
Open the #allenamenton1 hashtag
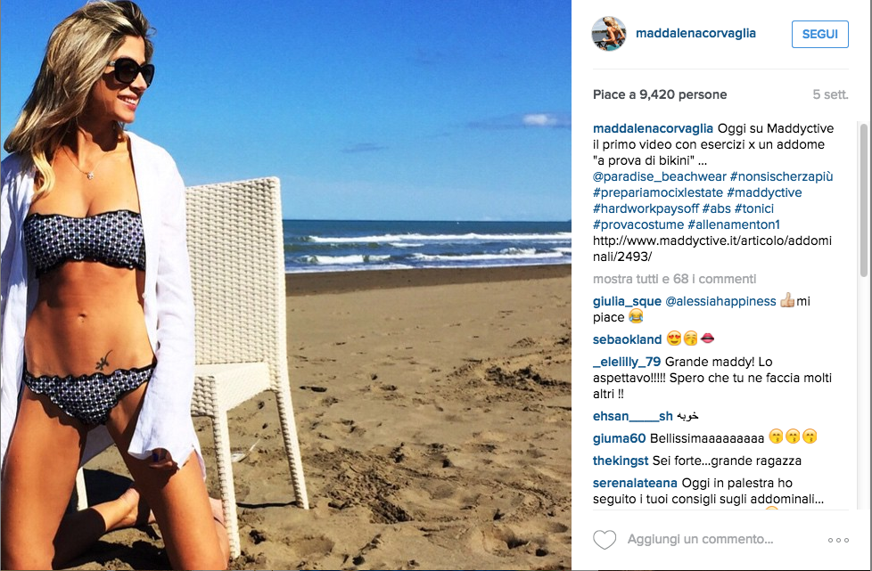coord(734,225)
